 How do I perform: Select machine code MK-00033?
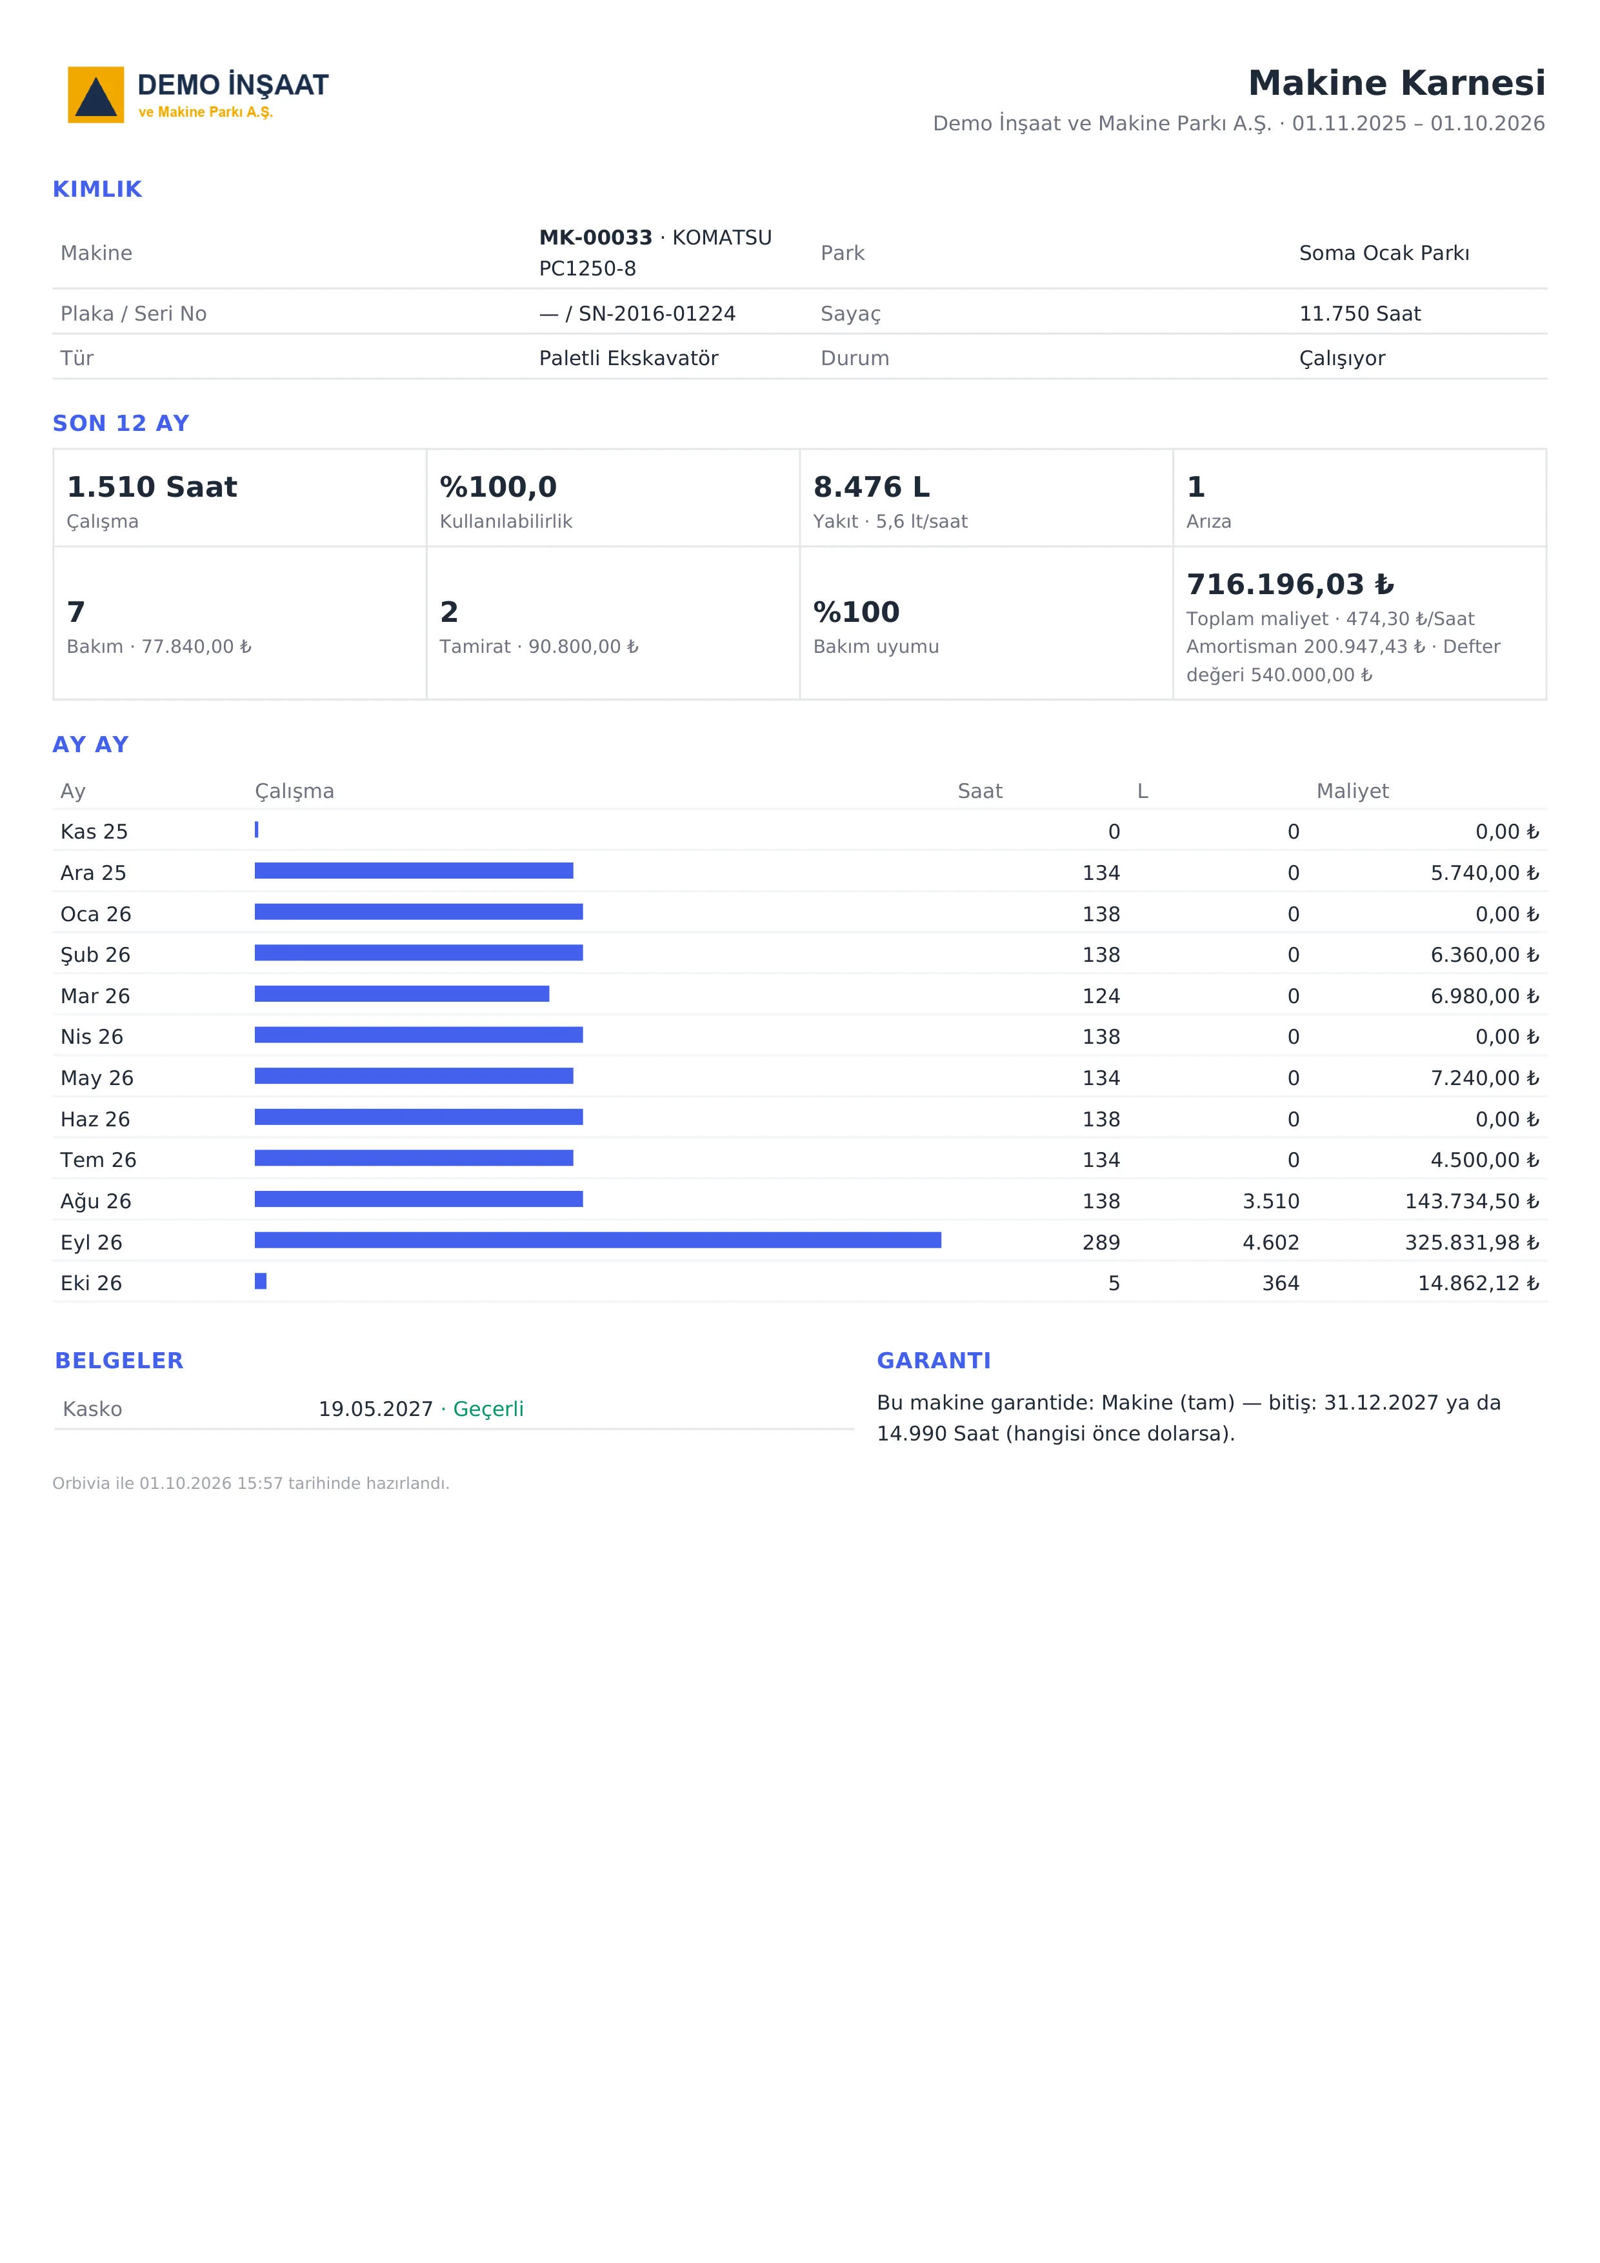[595, 237]
